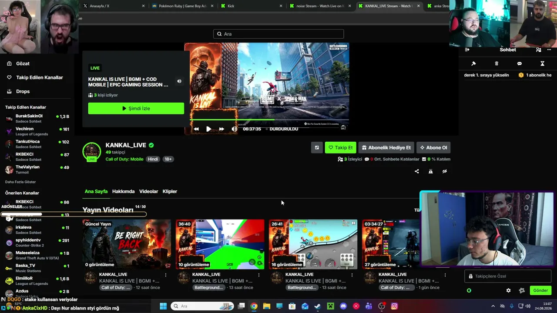Toggle the Takip Et follow button
The image size is (557, 313).
340,148
